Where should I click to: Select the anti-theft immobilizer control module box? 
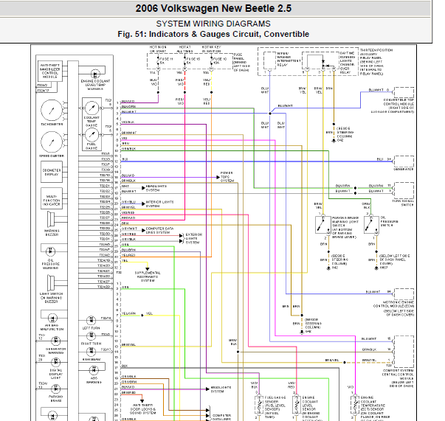pyautogui.click(x=50, y=71)
